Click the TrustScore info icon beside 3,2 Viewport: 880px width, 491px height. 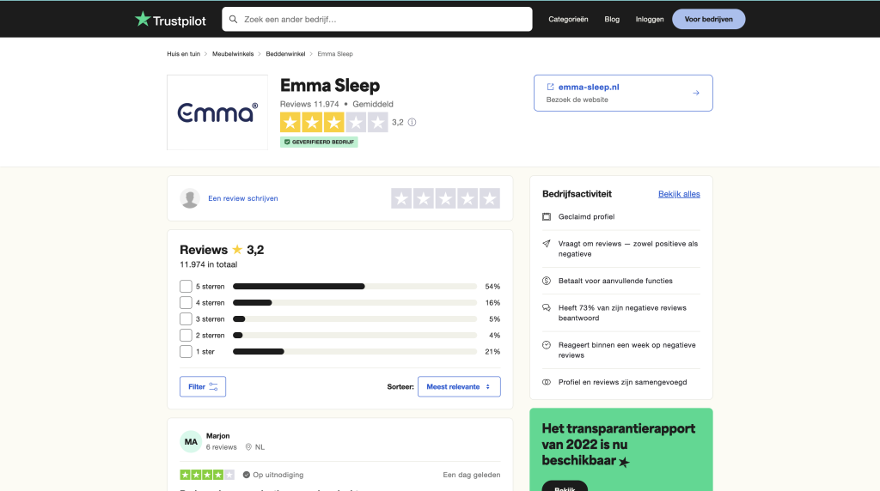412,122
